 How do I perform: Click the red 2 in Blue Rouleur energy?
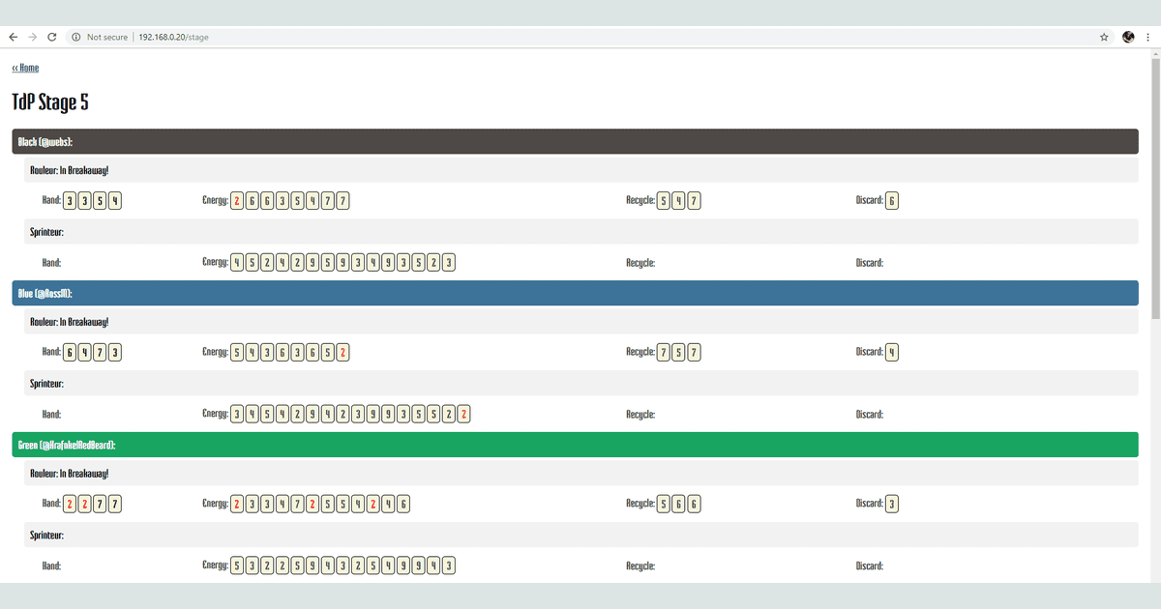(343, 352)
